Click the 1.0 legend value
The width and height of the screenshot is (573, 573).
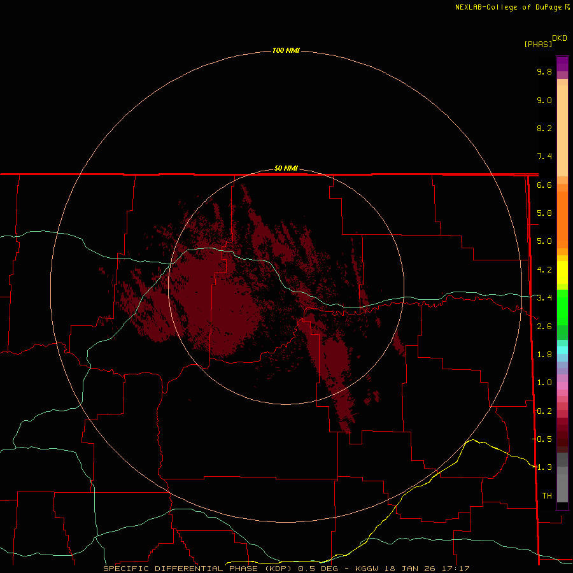(544, 383)
